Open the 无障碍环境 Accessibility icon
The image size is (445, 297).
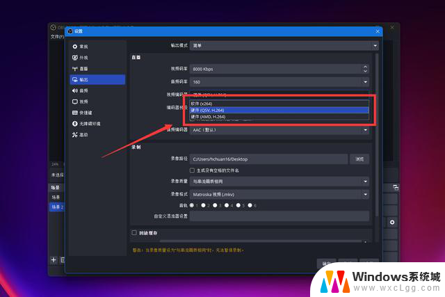pos(75,124)
